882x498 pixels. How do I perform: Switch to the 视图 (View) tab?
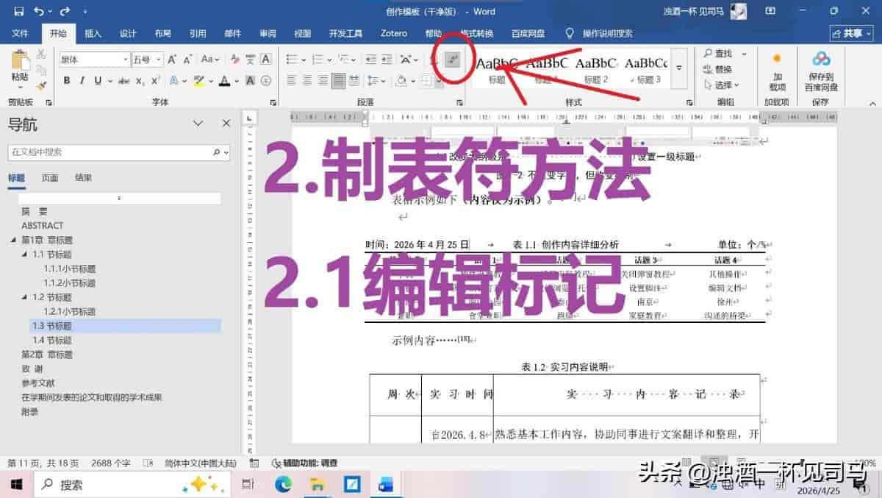click(303, 33)
